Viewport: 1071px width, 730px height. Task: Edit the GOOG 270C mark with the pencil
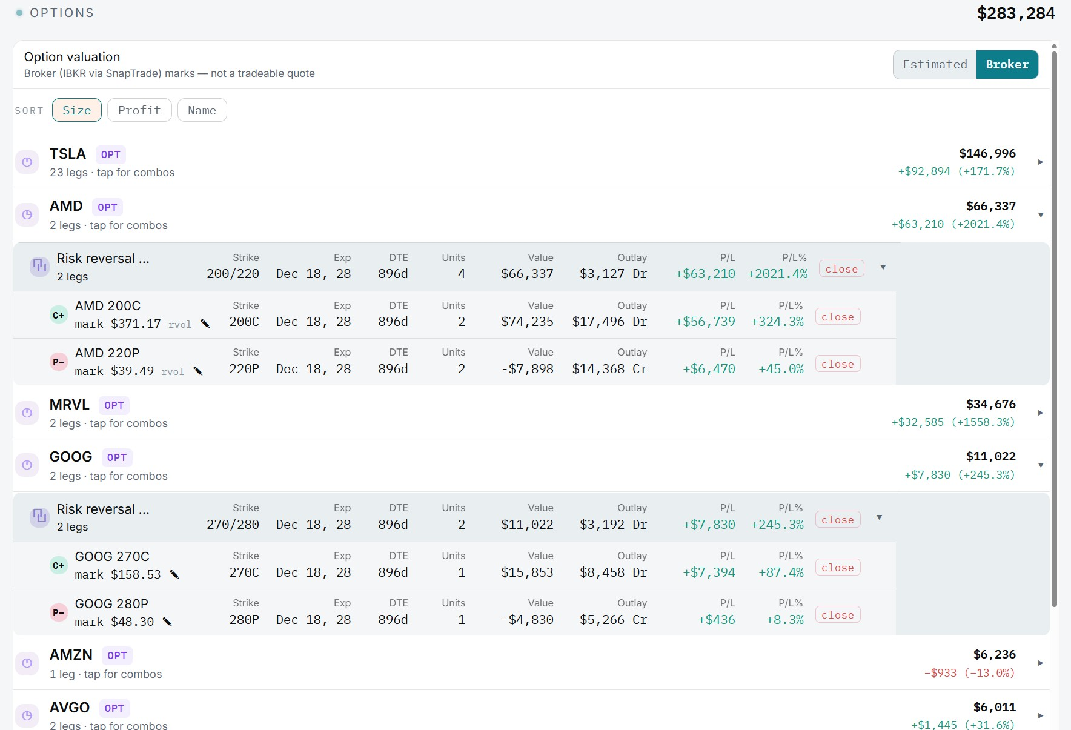click(x=174, y=574)
